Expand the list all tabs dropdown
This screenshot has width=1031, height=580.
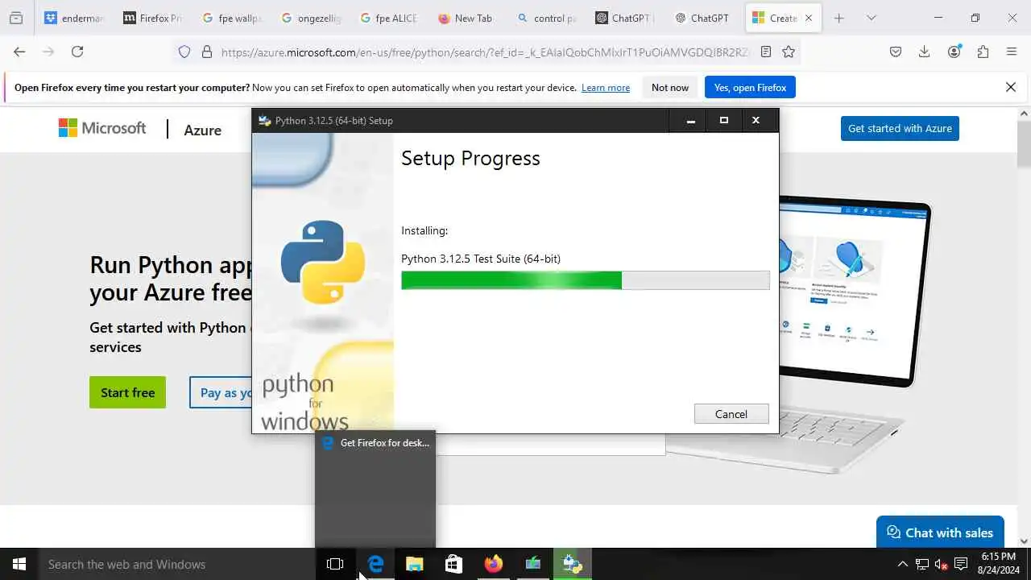click(x=871, y=18)
